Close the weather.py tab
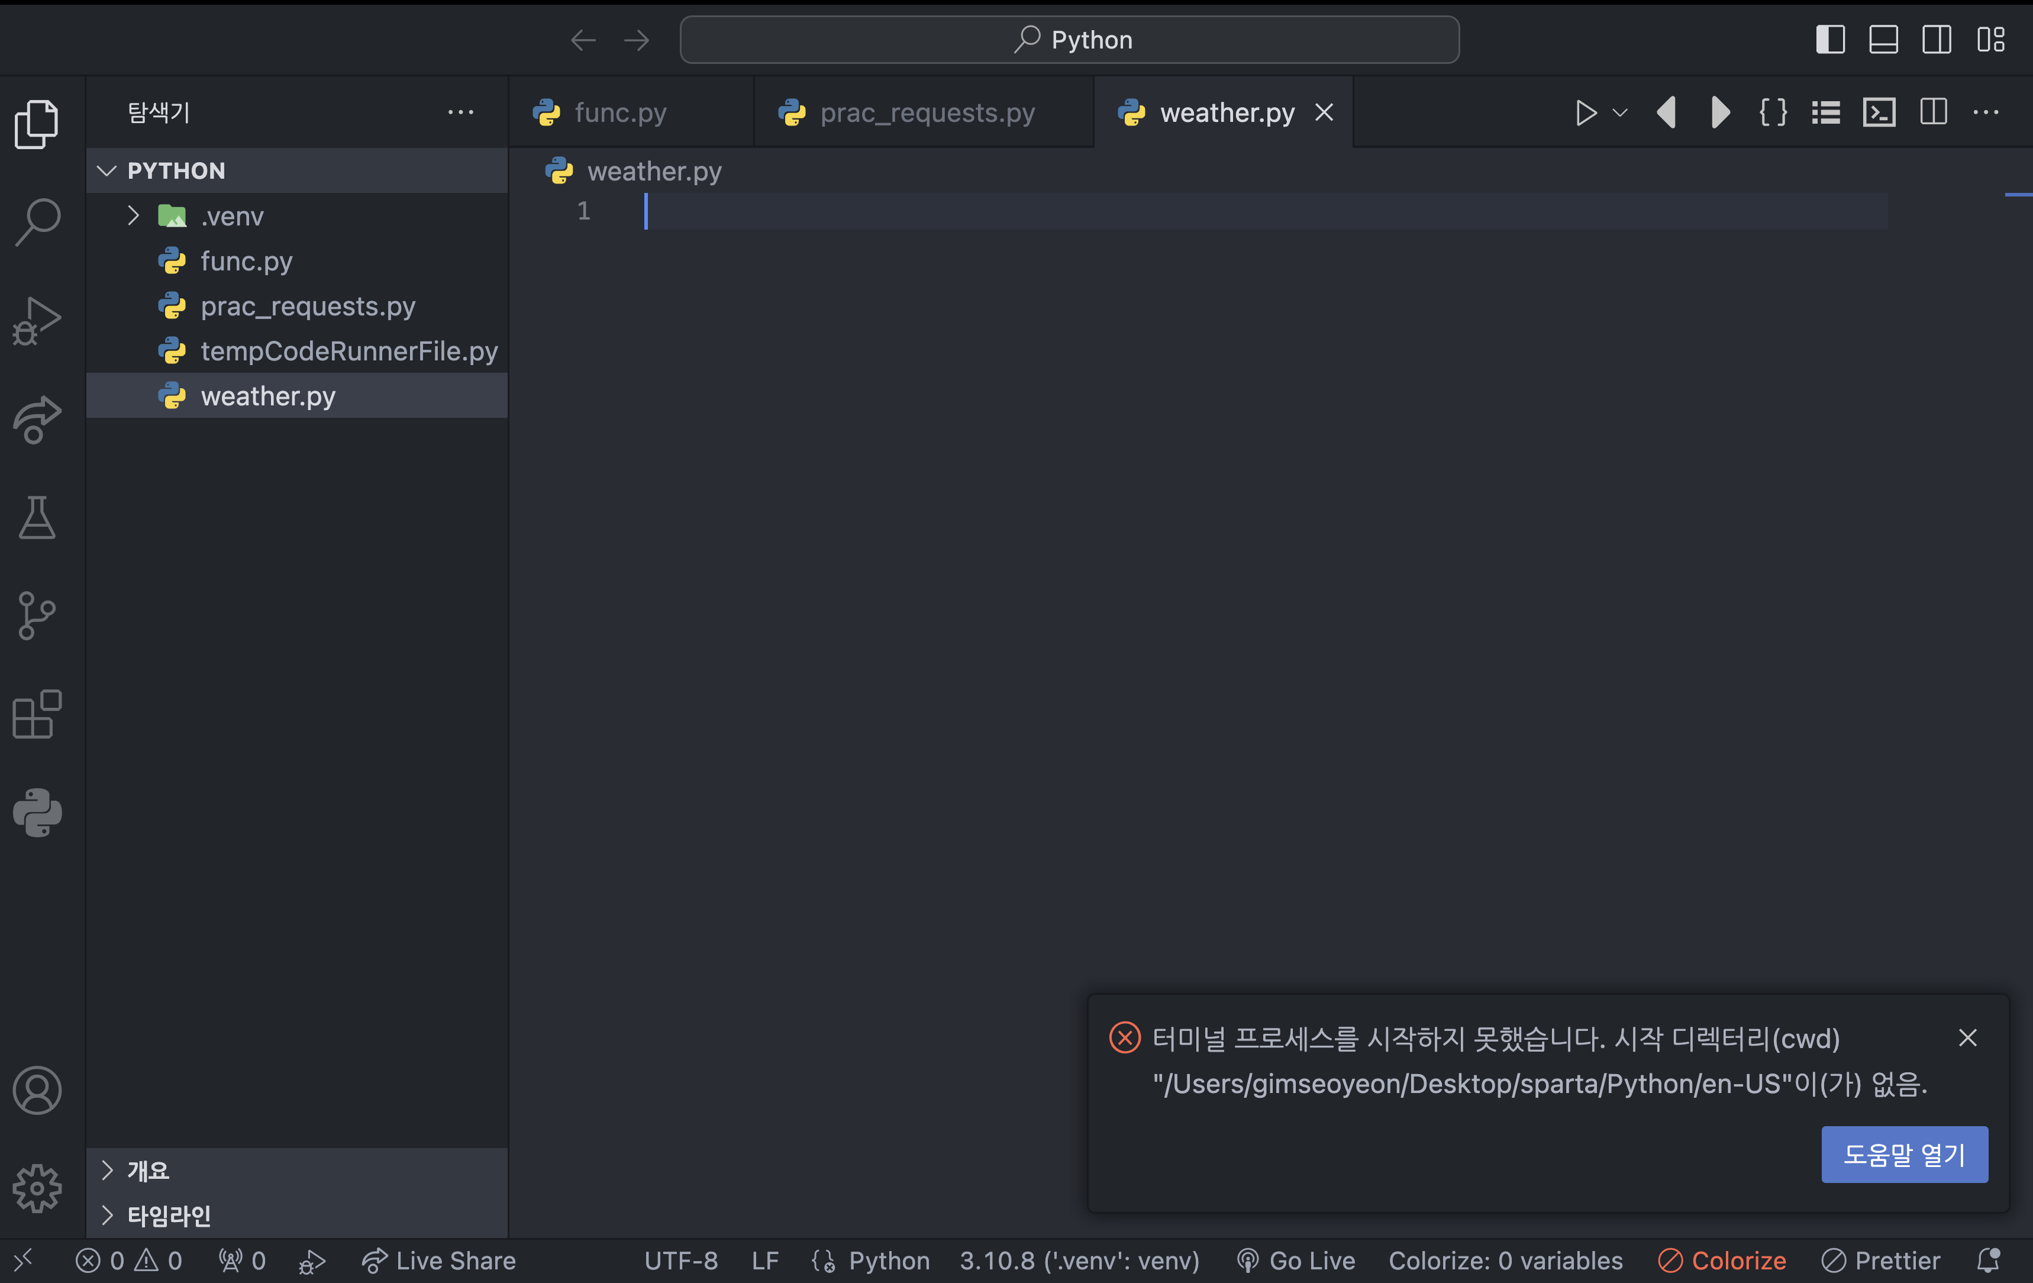Screen dimensions: 2033x1283 click(1324, 112)
